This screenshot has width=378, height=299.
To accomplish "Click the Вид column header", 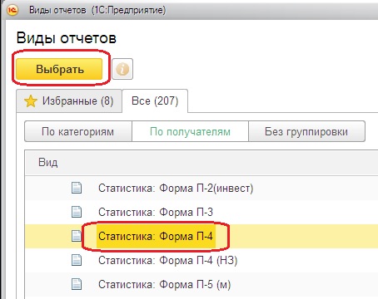I will (48, 163).
